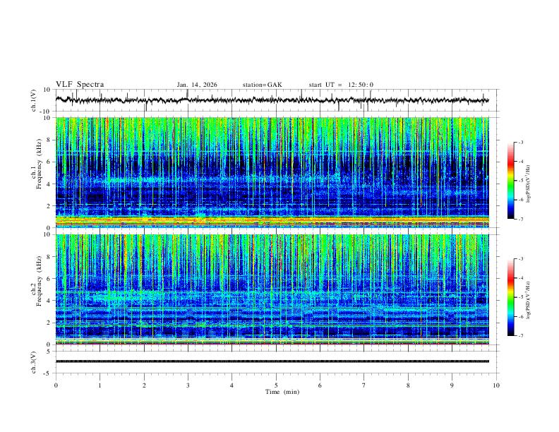The width and height of the screenshot is (559, 432).
Task: Click the "ch.1(V)" waveform axis label
Action: pyautogui.click(x=34, y=100)
